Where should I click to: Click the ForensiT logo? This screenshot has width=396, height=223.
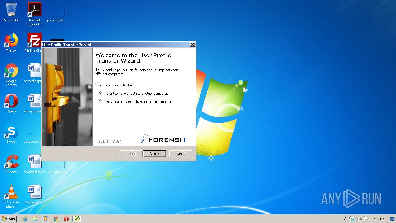click(164, 139)
